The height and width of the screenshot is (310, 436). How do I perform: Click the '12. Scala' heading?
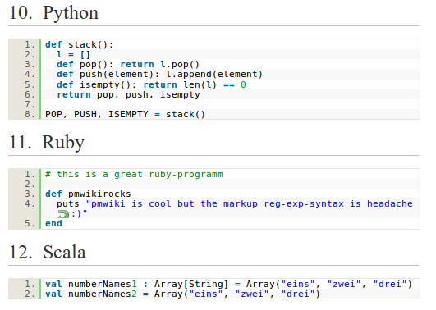pos(48,253)
